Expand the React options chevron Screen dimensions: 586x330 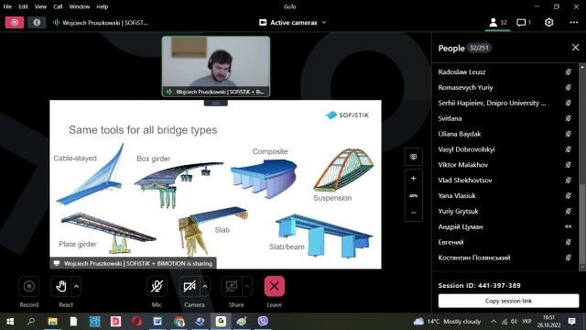(x=76, y=287)
